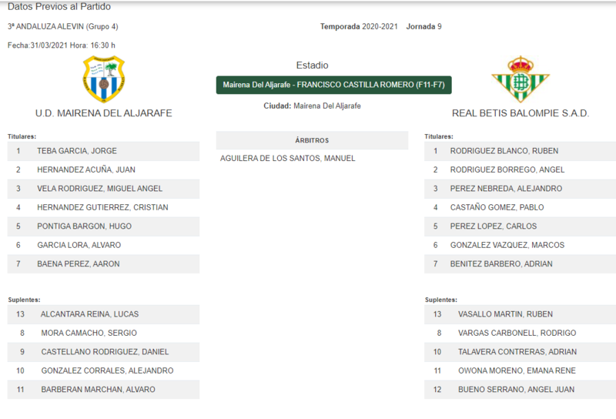
Task: Select player HERNANDEZ ACUÑA, JUAN
Action: point(103,169)
